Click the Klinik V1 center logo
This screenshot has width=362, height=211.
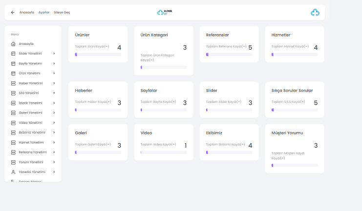(x=165, y=12)
